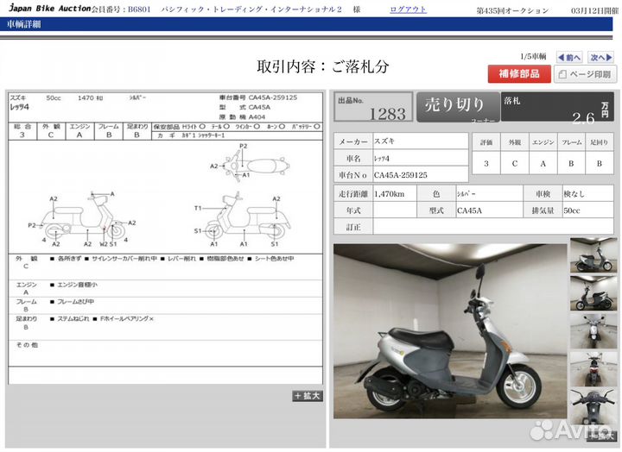
Task: Click the 年式 model year field
Action: (395, 210)
